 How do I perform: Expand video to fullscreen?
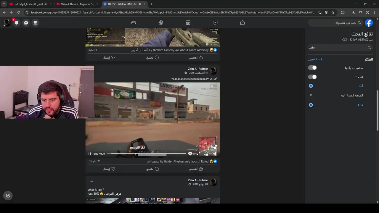198,154
